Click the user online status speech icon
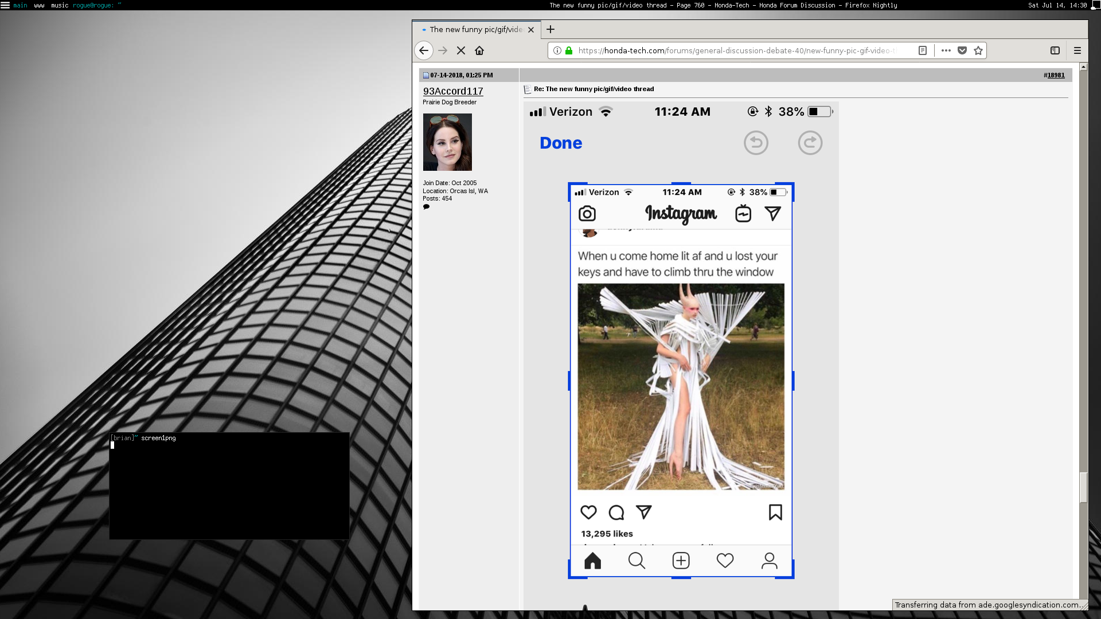 (x=426, y=207)
